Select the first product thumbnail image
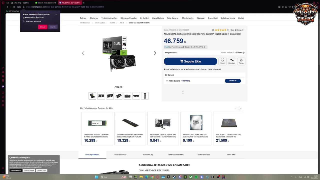Viewport: 320px width, 180px height. [92, 96]
